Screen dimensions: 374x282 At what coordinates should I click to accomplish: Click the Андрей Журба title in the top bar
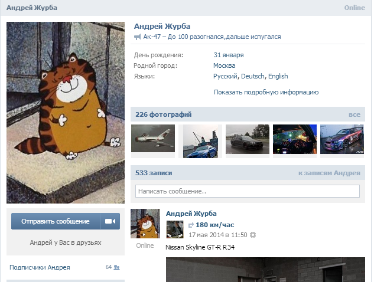coord(32,8)
